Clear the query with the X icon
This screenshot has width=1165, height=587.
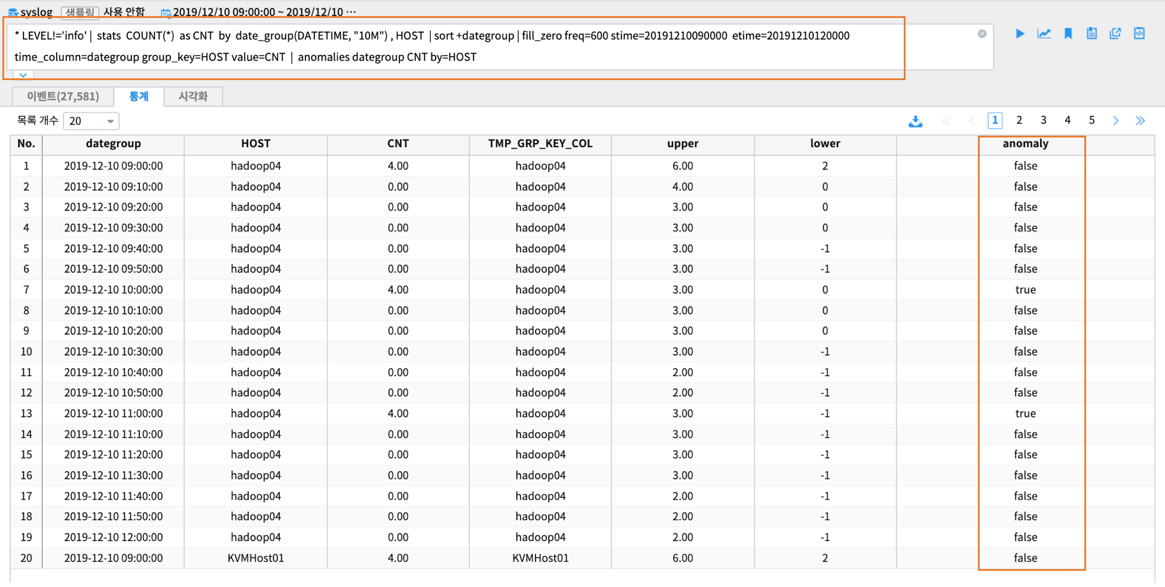(982, 33)
